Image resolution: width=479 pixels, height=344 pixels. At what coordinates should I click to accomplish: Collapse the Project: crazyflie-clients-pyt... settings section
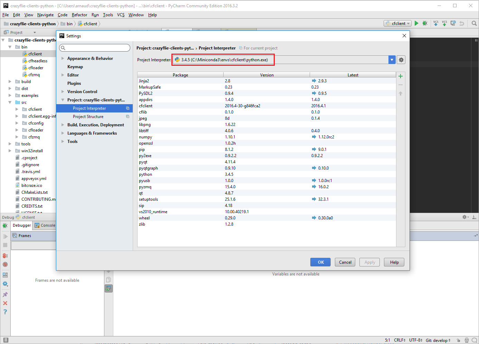[63, 100]
